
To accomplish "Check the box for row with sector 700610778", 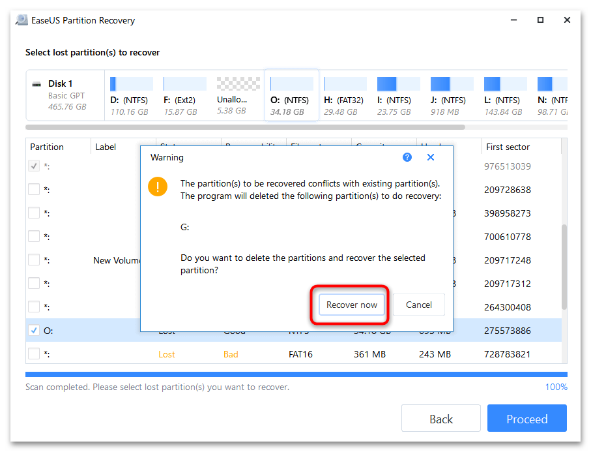I will click(34, 236).
